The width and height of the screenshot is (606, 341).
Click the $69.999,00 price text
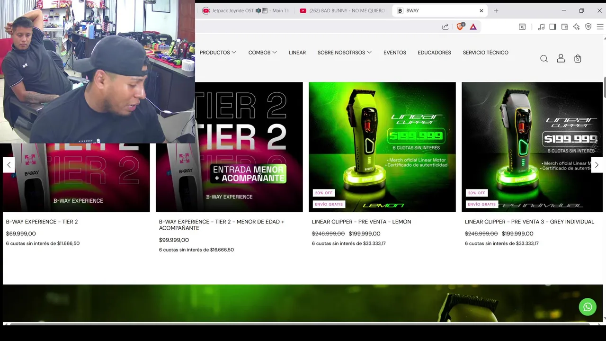21,233
